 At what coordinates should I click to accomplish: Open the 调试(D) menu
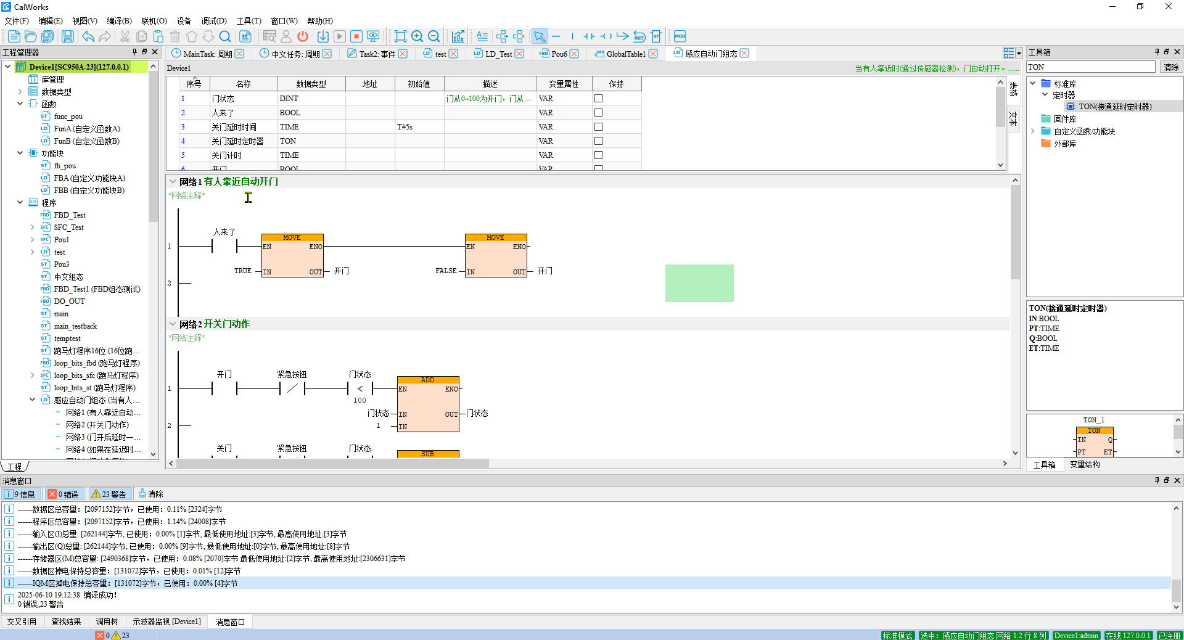pos(214,21)
